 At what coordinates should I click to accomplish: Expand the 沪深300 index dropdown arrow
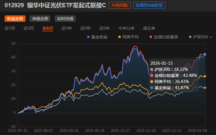211,37
